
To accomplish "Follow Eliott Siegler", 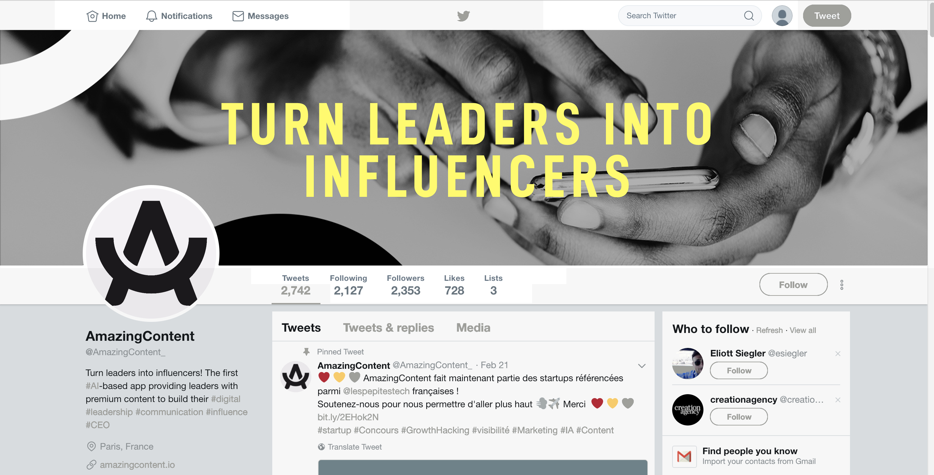I will pos(739,370).
